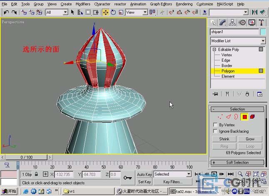
Task: Switch to Element sub-object cube icon
Action: pyautogui.click(x=252, y=117)
